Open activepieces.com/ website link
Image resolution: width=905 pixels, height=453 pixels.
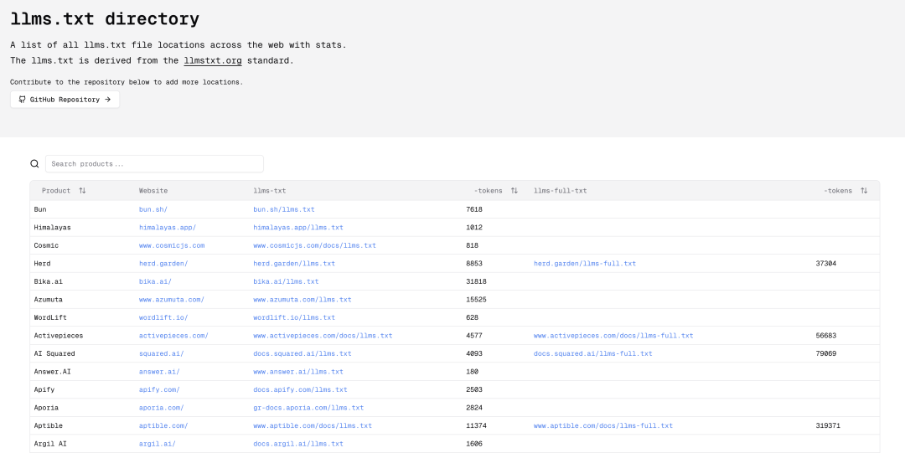pos(173,335)
